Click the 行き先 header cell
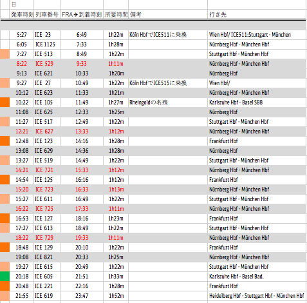This screenshot has height=303, width=307. tap(257, 15)
